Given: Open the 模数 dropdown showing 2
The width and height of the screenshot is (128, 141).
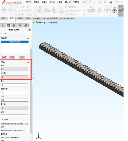Looking at the screenshot, I should tap(14, 69).
